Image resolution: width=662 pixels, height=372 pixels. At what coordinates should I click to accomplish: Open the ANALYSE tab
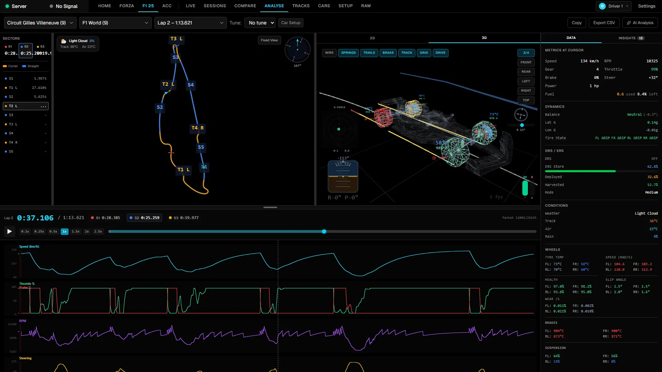tap(274, 6)
